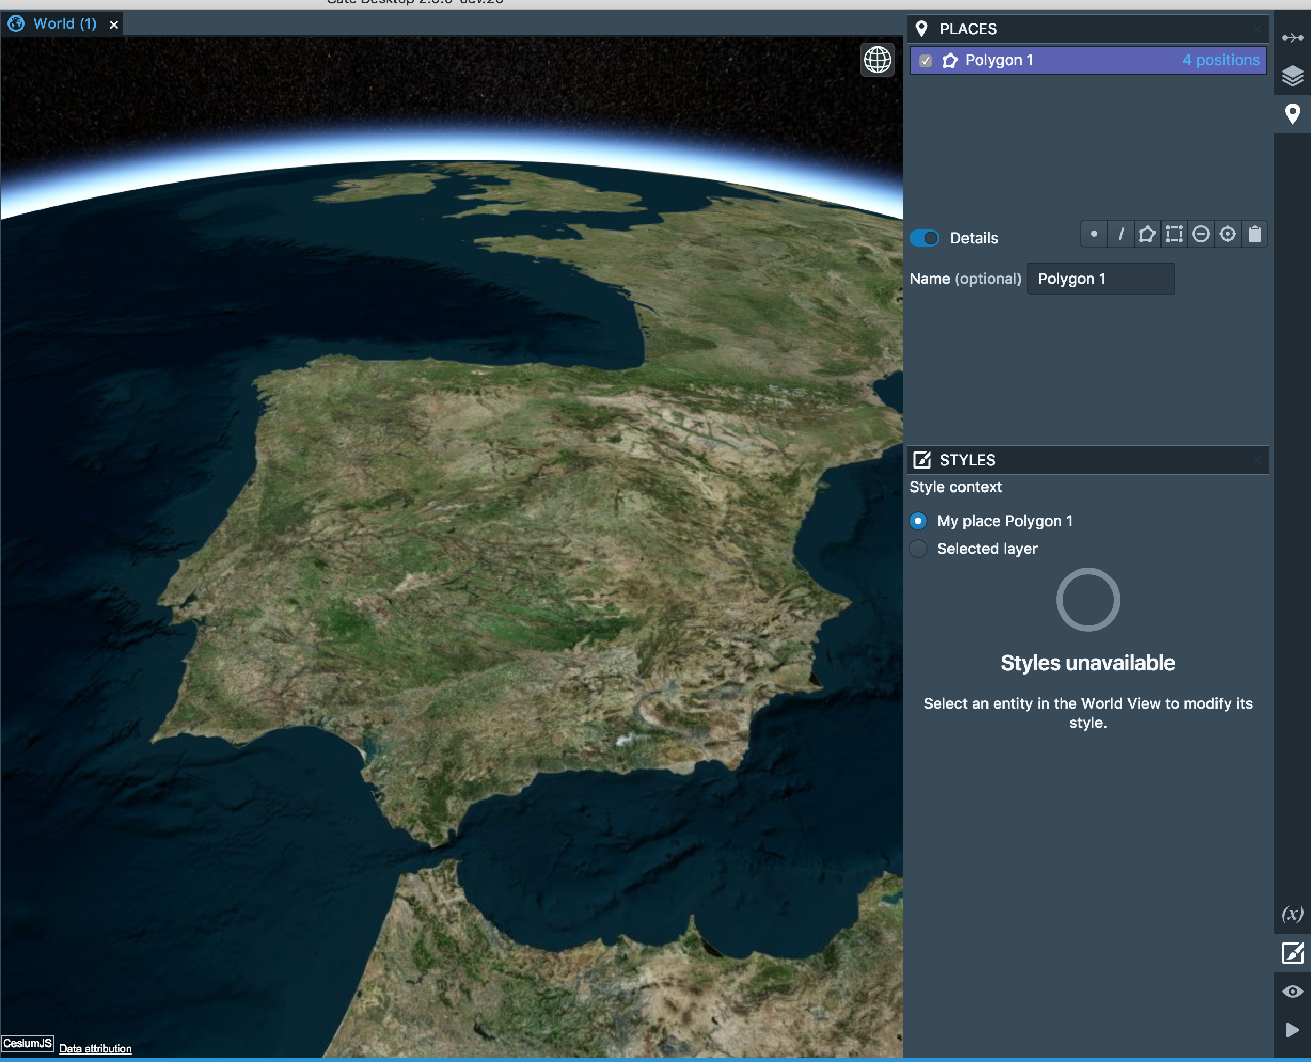Click the locate place crosshair icon
Image resolution: width=1311 pixels, height=1062 pixels.
click(x=1227, y=234)
